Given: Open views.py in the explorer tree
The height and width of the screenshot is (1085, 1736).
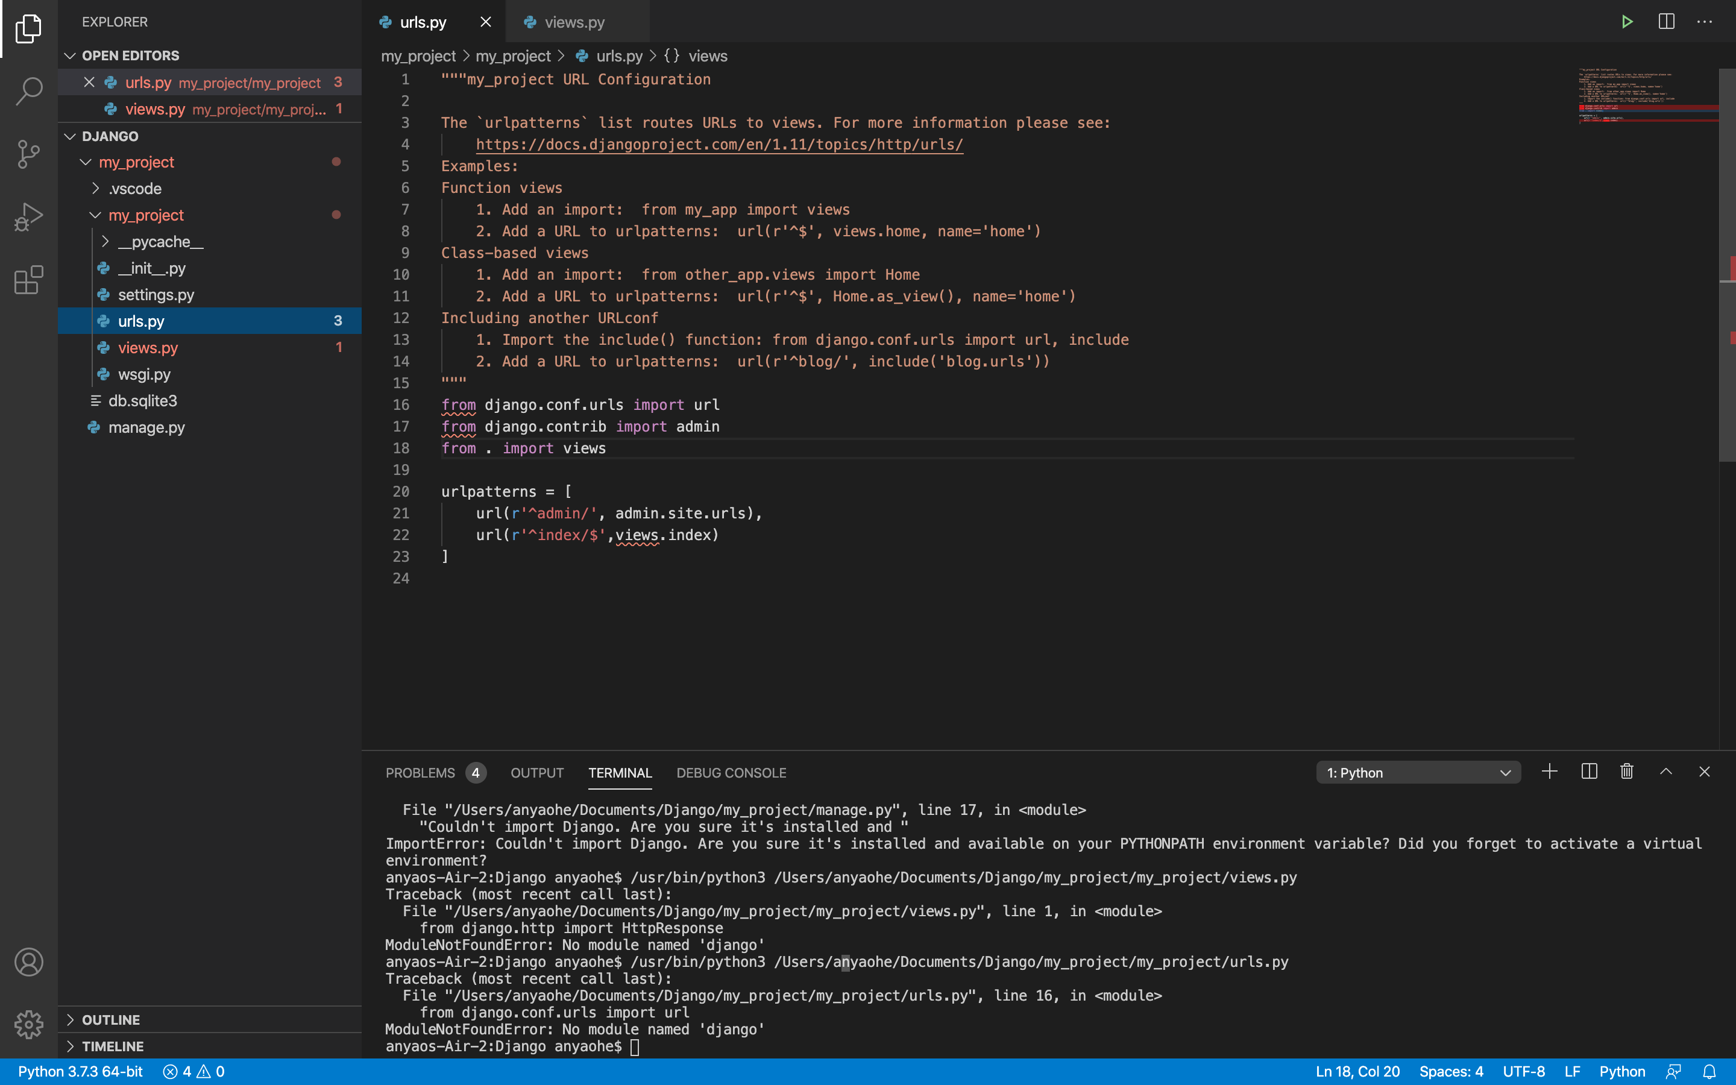Looking at the screenshot, I should (x=210, y=347).
